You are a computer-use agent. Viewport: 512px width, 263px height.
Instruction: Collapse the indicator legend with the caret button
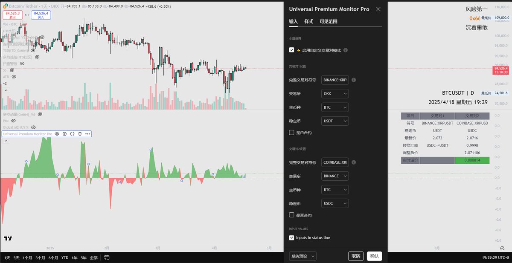click(6, 90)
